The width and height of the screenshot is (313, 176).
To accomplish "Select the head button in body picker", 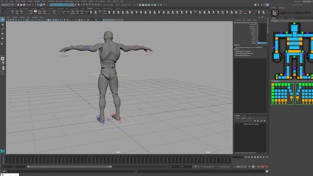I will click(x=294, y=28).
